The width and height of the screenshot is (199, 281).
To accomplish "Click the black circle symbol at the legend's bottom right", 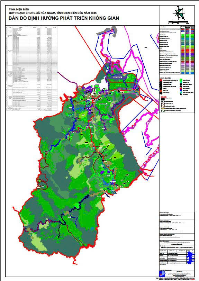I will (181, 94).
